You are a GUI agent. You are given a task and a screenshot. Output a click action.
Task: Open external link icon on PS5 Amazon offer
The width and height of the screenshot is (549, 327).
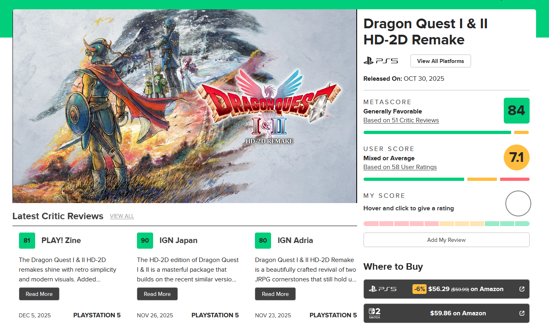(x=522, y=289)
